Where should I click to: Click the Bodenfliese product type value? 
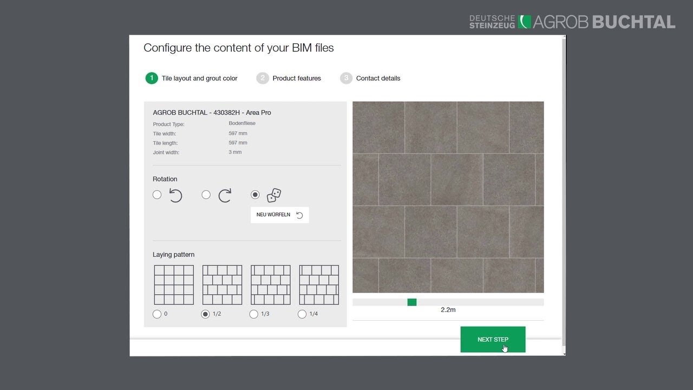[x=242, y=123]
